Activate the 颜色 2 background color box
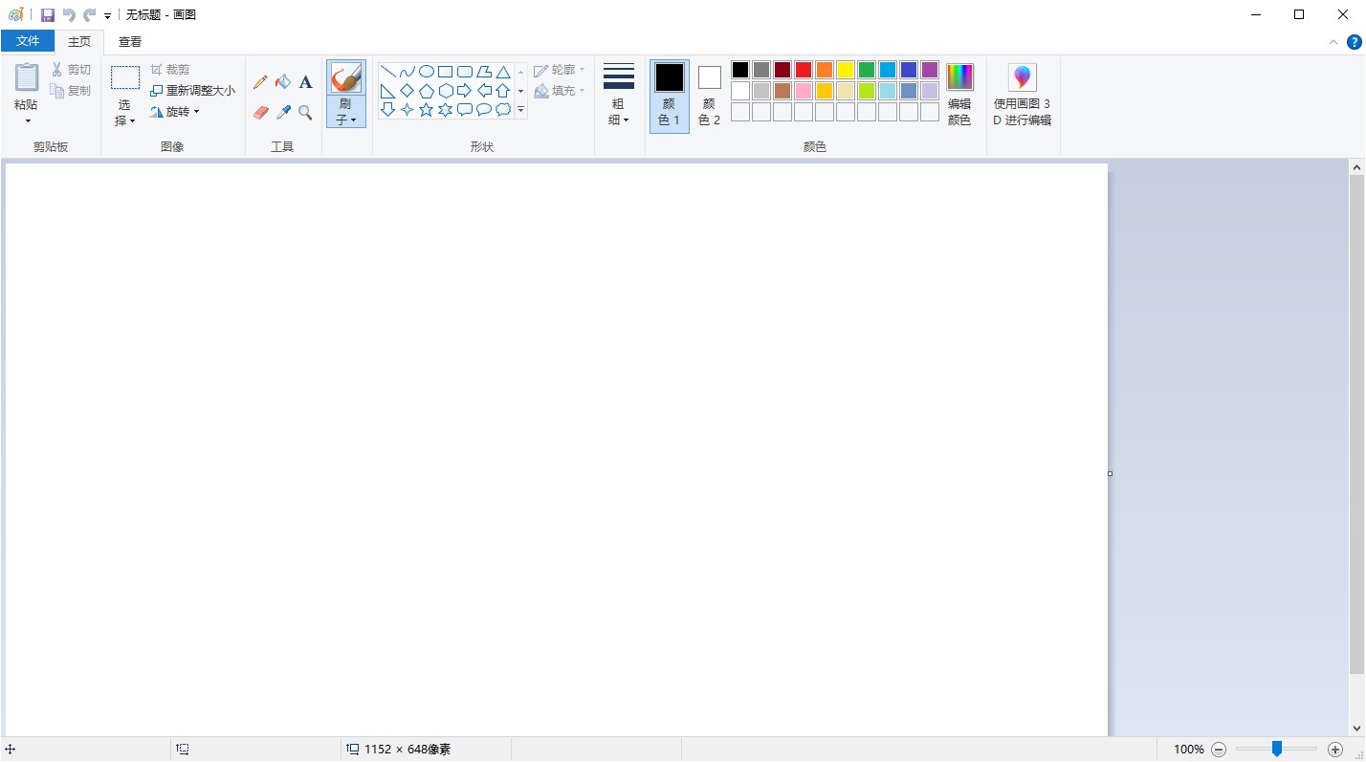1366x762 pixels. coord(709,96)
